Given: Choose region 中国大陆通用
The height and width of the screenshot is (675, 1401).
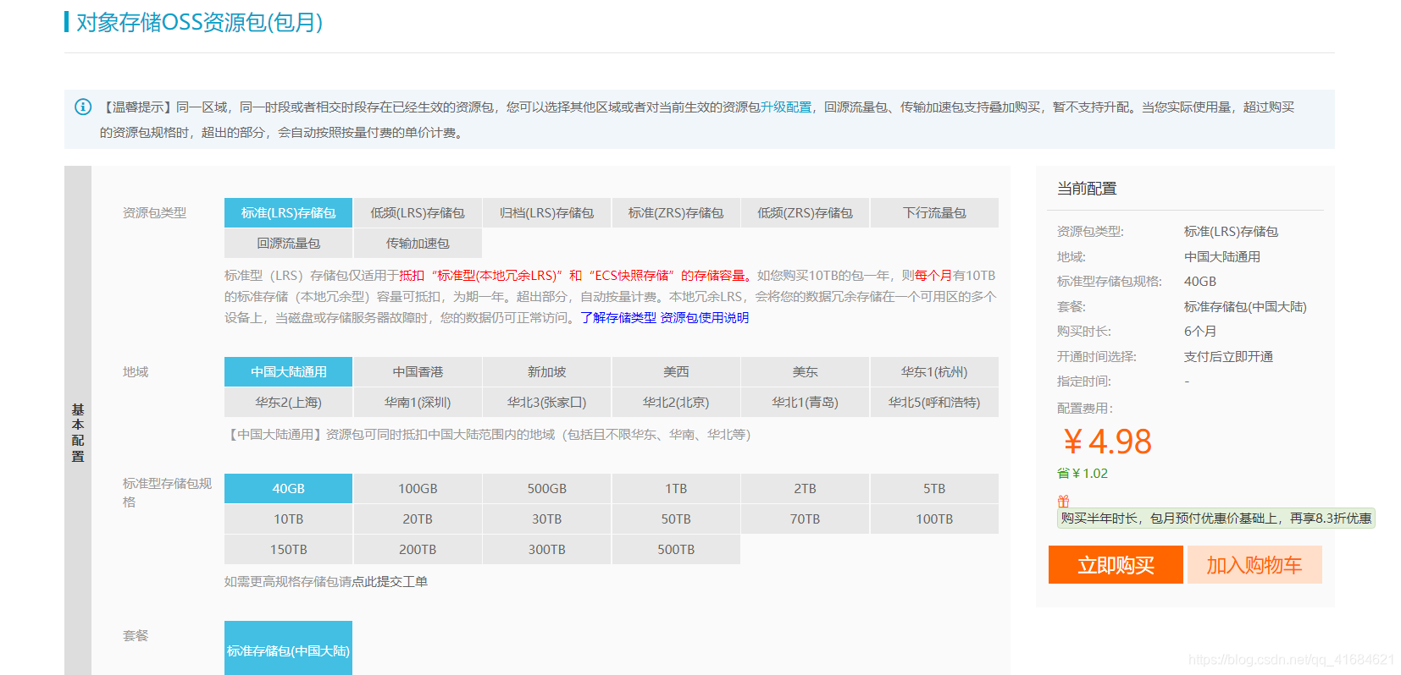Looking at the screenshot, I should [288, 372].
